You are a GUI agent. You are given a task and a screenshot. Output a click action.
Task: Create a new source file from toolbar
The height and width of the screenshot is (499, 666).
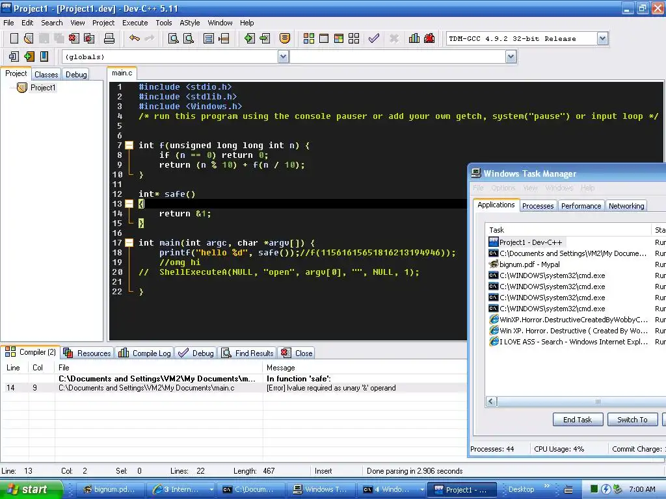(14, 38)
